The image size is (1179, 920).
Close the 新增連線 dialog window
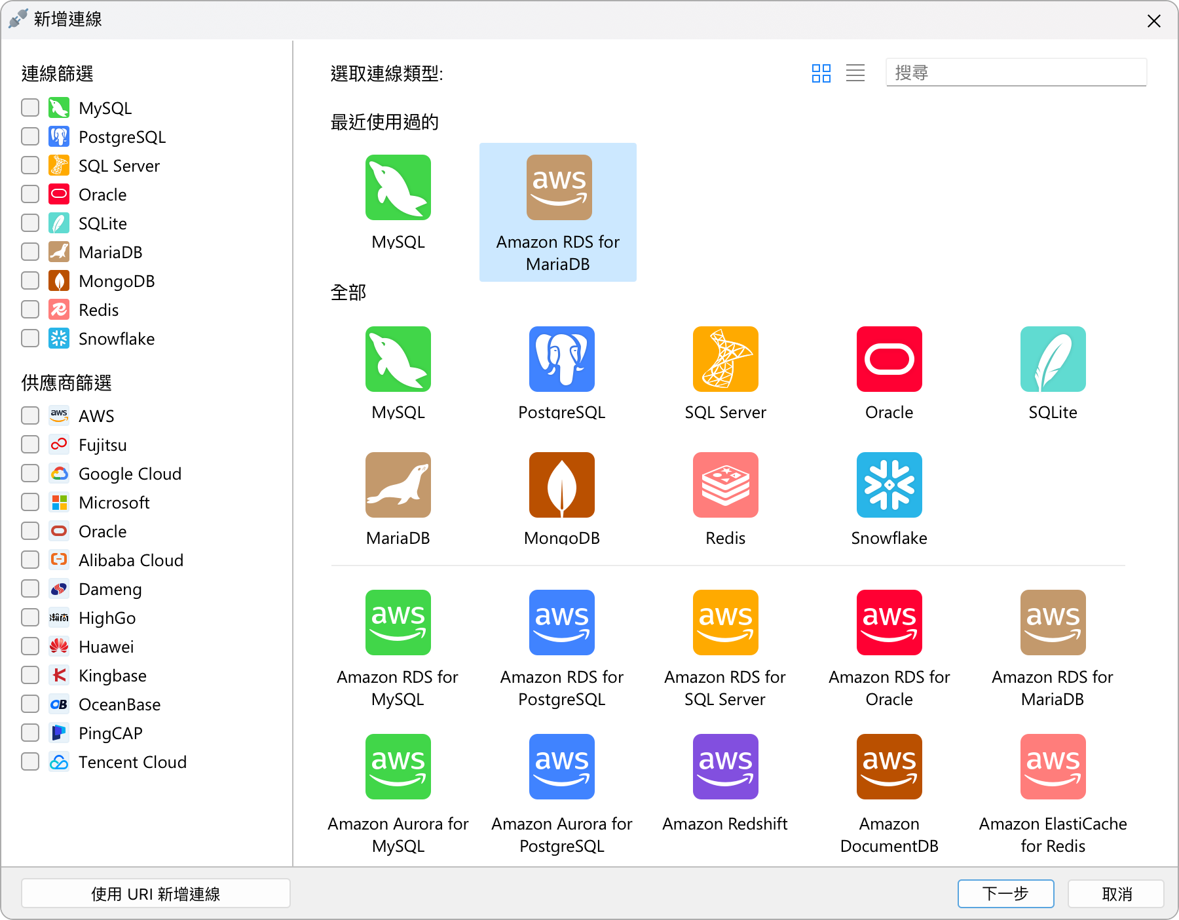coord(1154,21)
